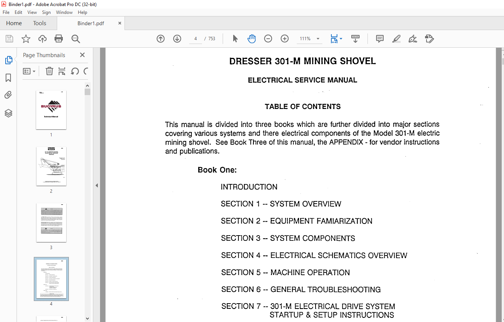Open the Help menu
The height and width of the screenshot is (322, 504).
click(x=82, y=12)
